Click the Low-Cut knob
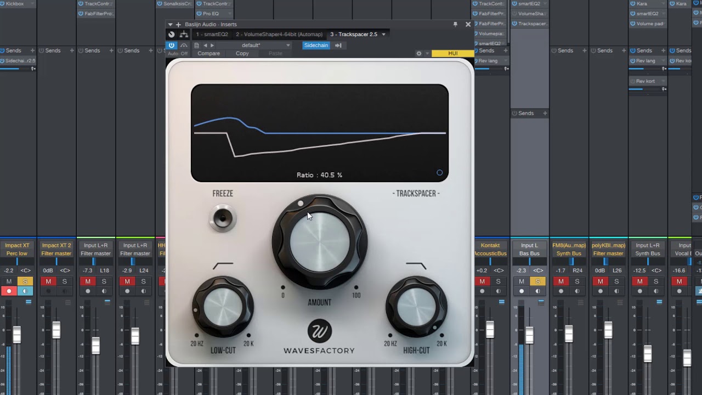Viewport: 702px width, 395px height. [x=223, y=307]
